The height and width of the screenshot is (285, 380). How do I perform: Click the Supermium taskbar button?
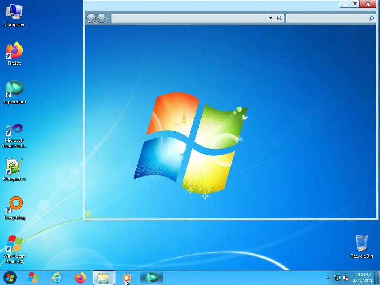click(152, 278)
